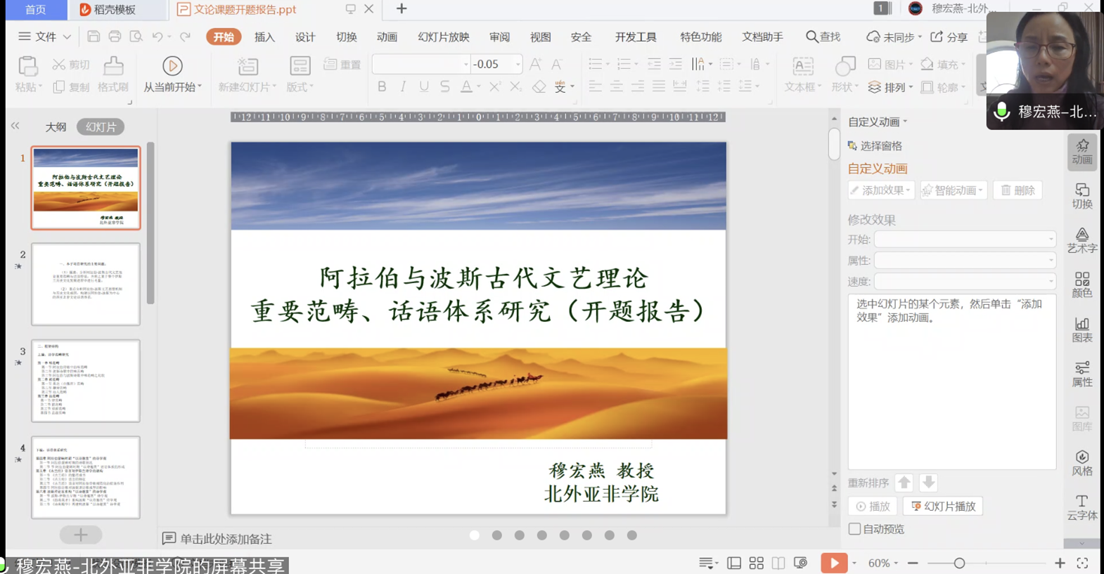Open the 速度 speed dropdown
This screenshot has height=574, width=1104.
click(x=964, y=282)
